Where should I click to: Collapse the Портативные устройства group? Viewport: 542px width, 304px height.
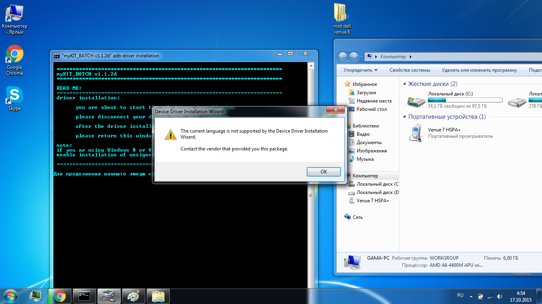pos(404,117)
